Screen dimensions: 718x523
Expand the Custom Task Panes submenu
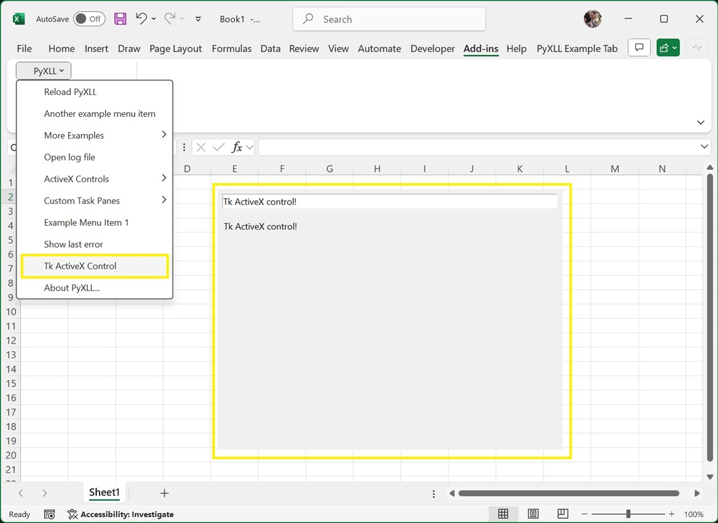[94, 201]
